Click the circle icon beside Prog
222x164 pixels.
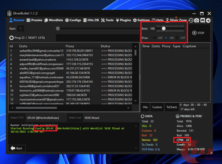click(x=11, y=38)
